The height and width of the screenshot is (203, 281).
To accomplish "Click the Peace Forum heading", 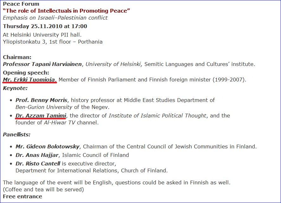I will [21, 4].
